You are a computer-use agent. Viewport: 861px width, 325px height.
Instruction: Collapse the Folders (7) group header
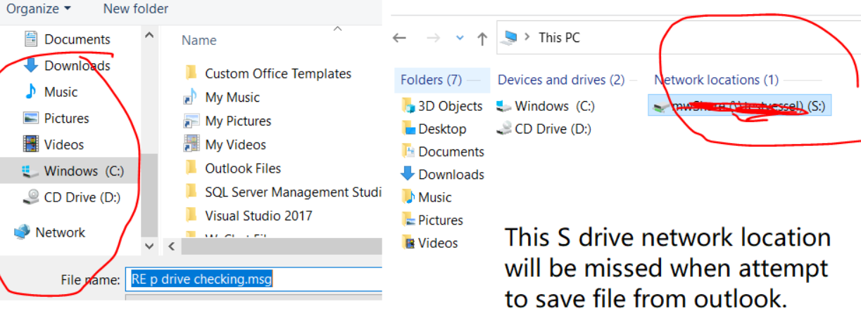(431, 80)
